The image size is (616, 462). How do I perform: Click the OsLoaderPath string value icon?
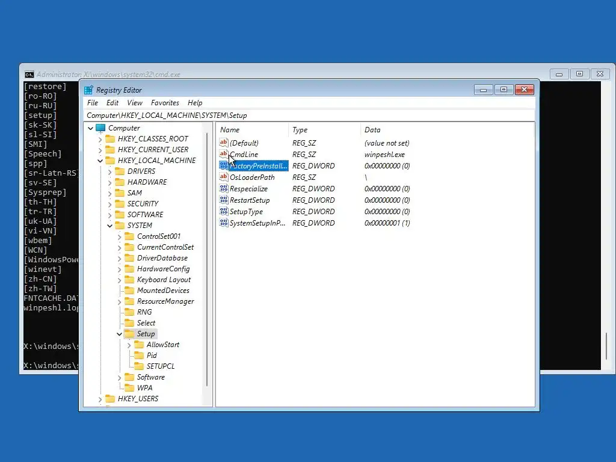(224, 177)
